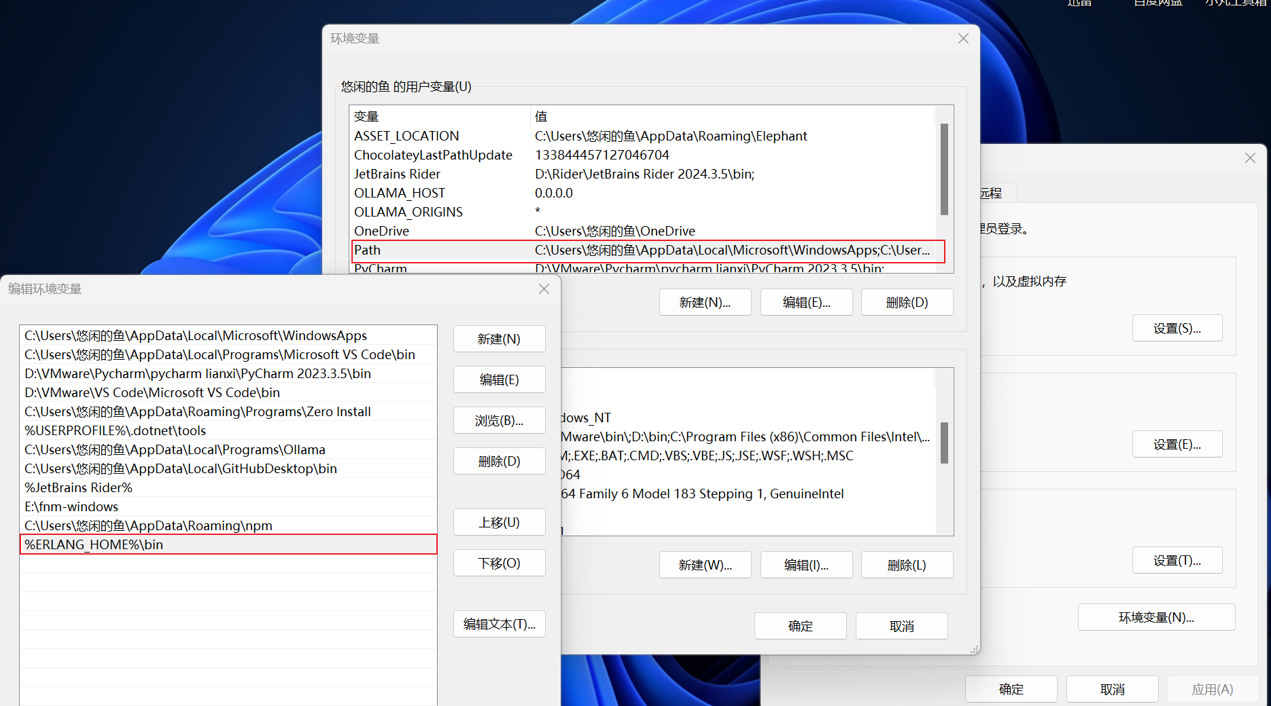Click 浏览(B)... button
Viewport: 1271px width, 706px height.
[500, 420]
